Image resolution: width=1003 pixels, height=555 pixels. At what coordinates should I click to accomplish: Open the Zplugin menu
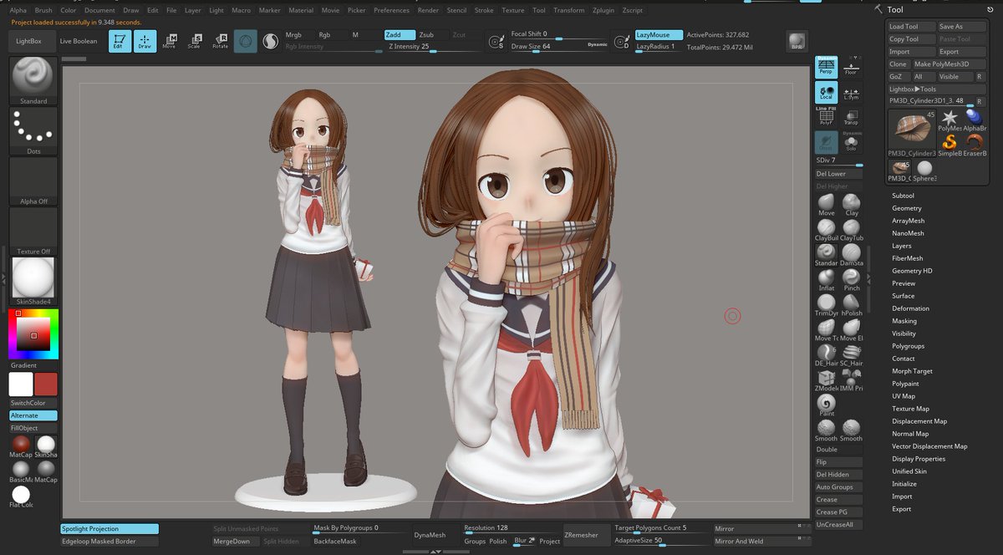(x=603, y=10)
